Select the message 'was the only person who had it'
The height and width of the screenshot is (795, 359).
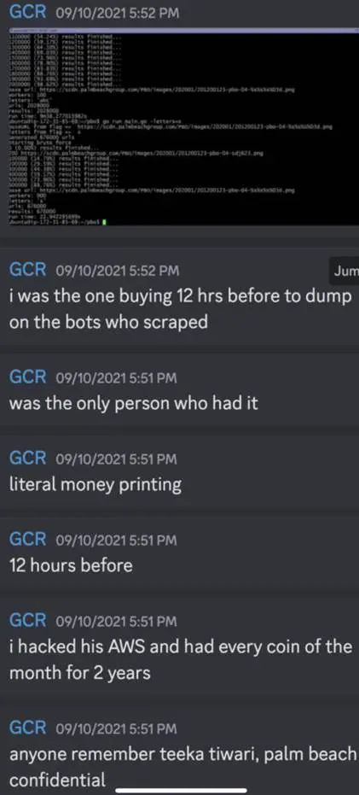pos(134,403)
